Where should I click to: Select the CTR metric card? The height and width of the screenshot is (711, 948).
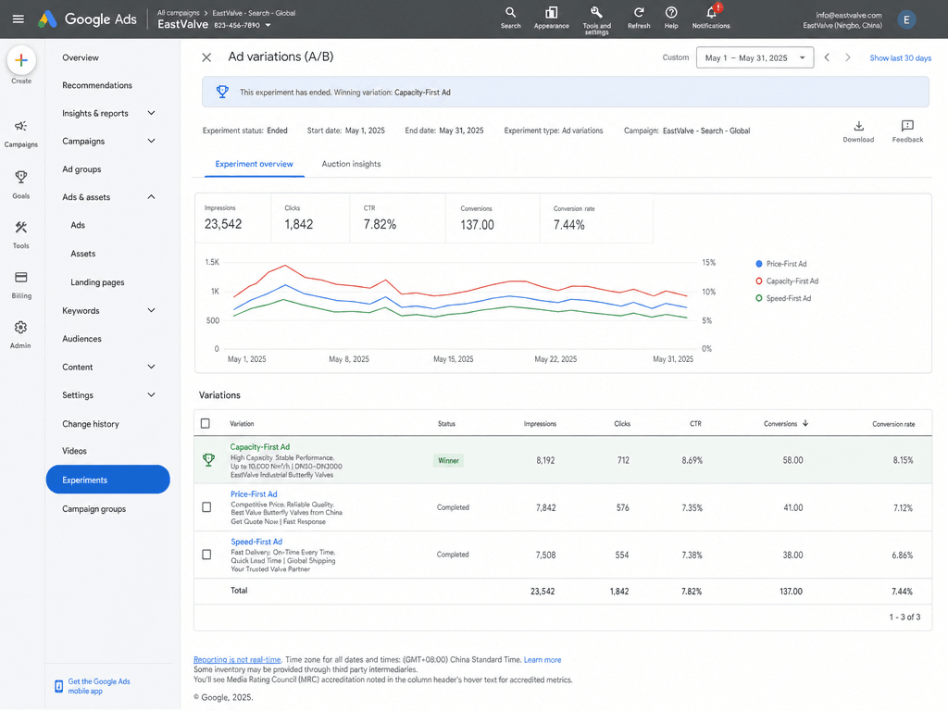tap(397, 218)
